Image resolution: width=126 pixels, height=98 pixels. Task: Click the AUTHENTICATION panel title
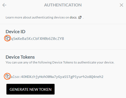click(x=63, y=5)
